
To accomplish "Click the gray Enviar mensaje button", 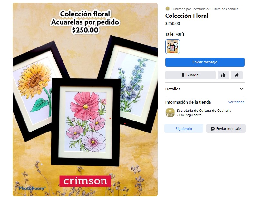I will pyautogui.click(x=226, y=129).
